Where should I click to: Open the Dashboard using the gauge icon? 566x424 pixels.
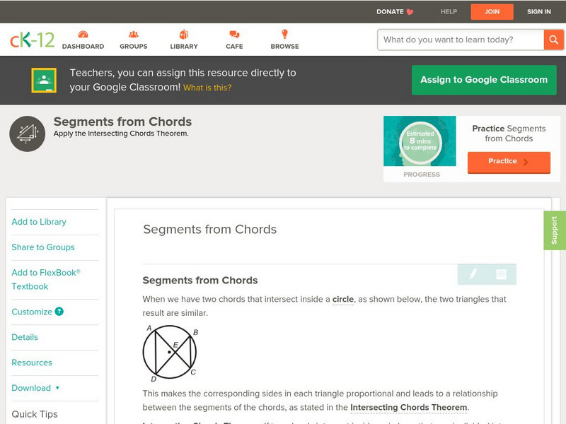[85, 33]
